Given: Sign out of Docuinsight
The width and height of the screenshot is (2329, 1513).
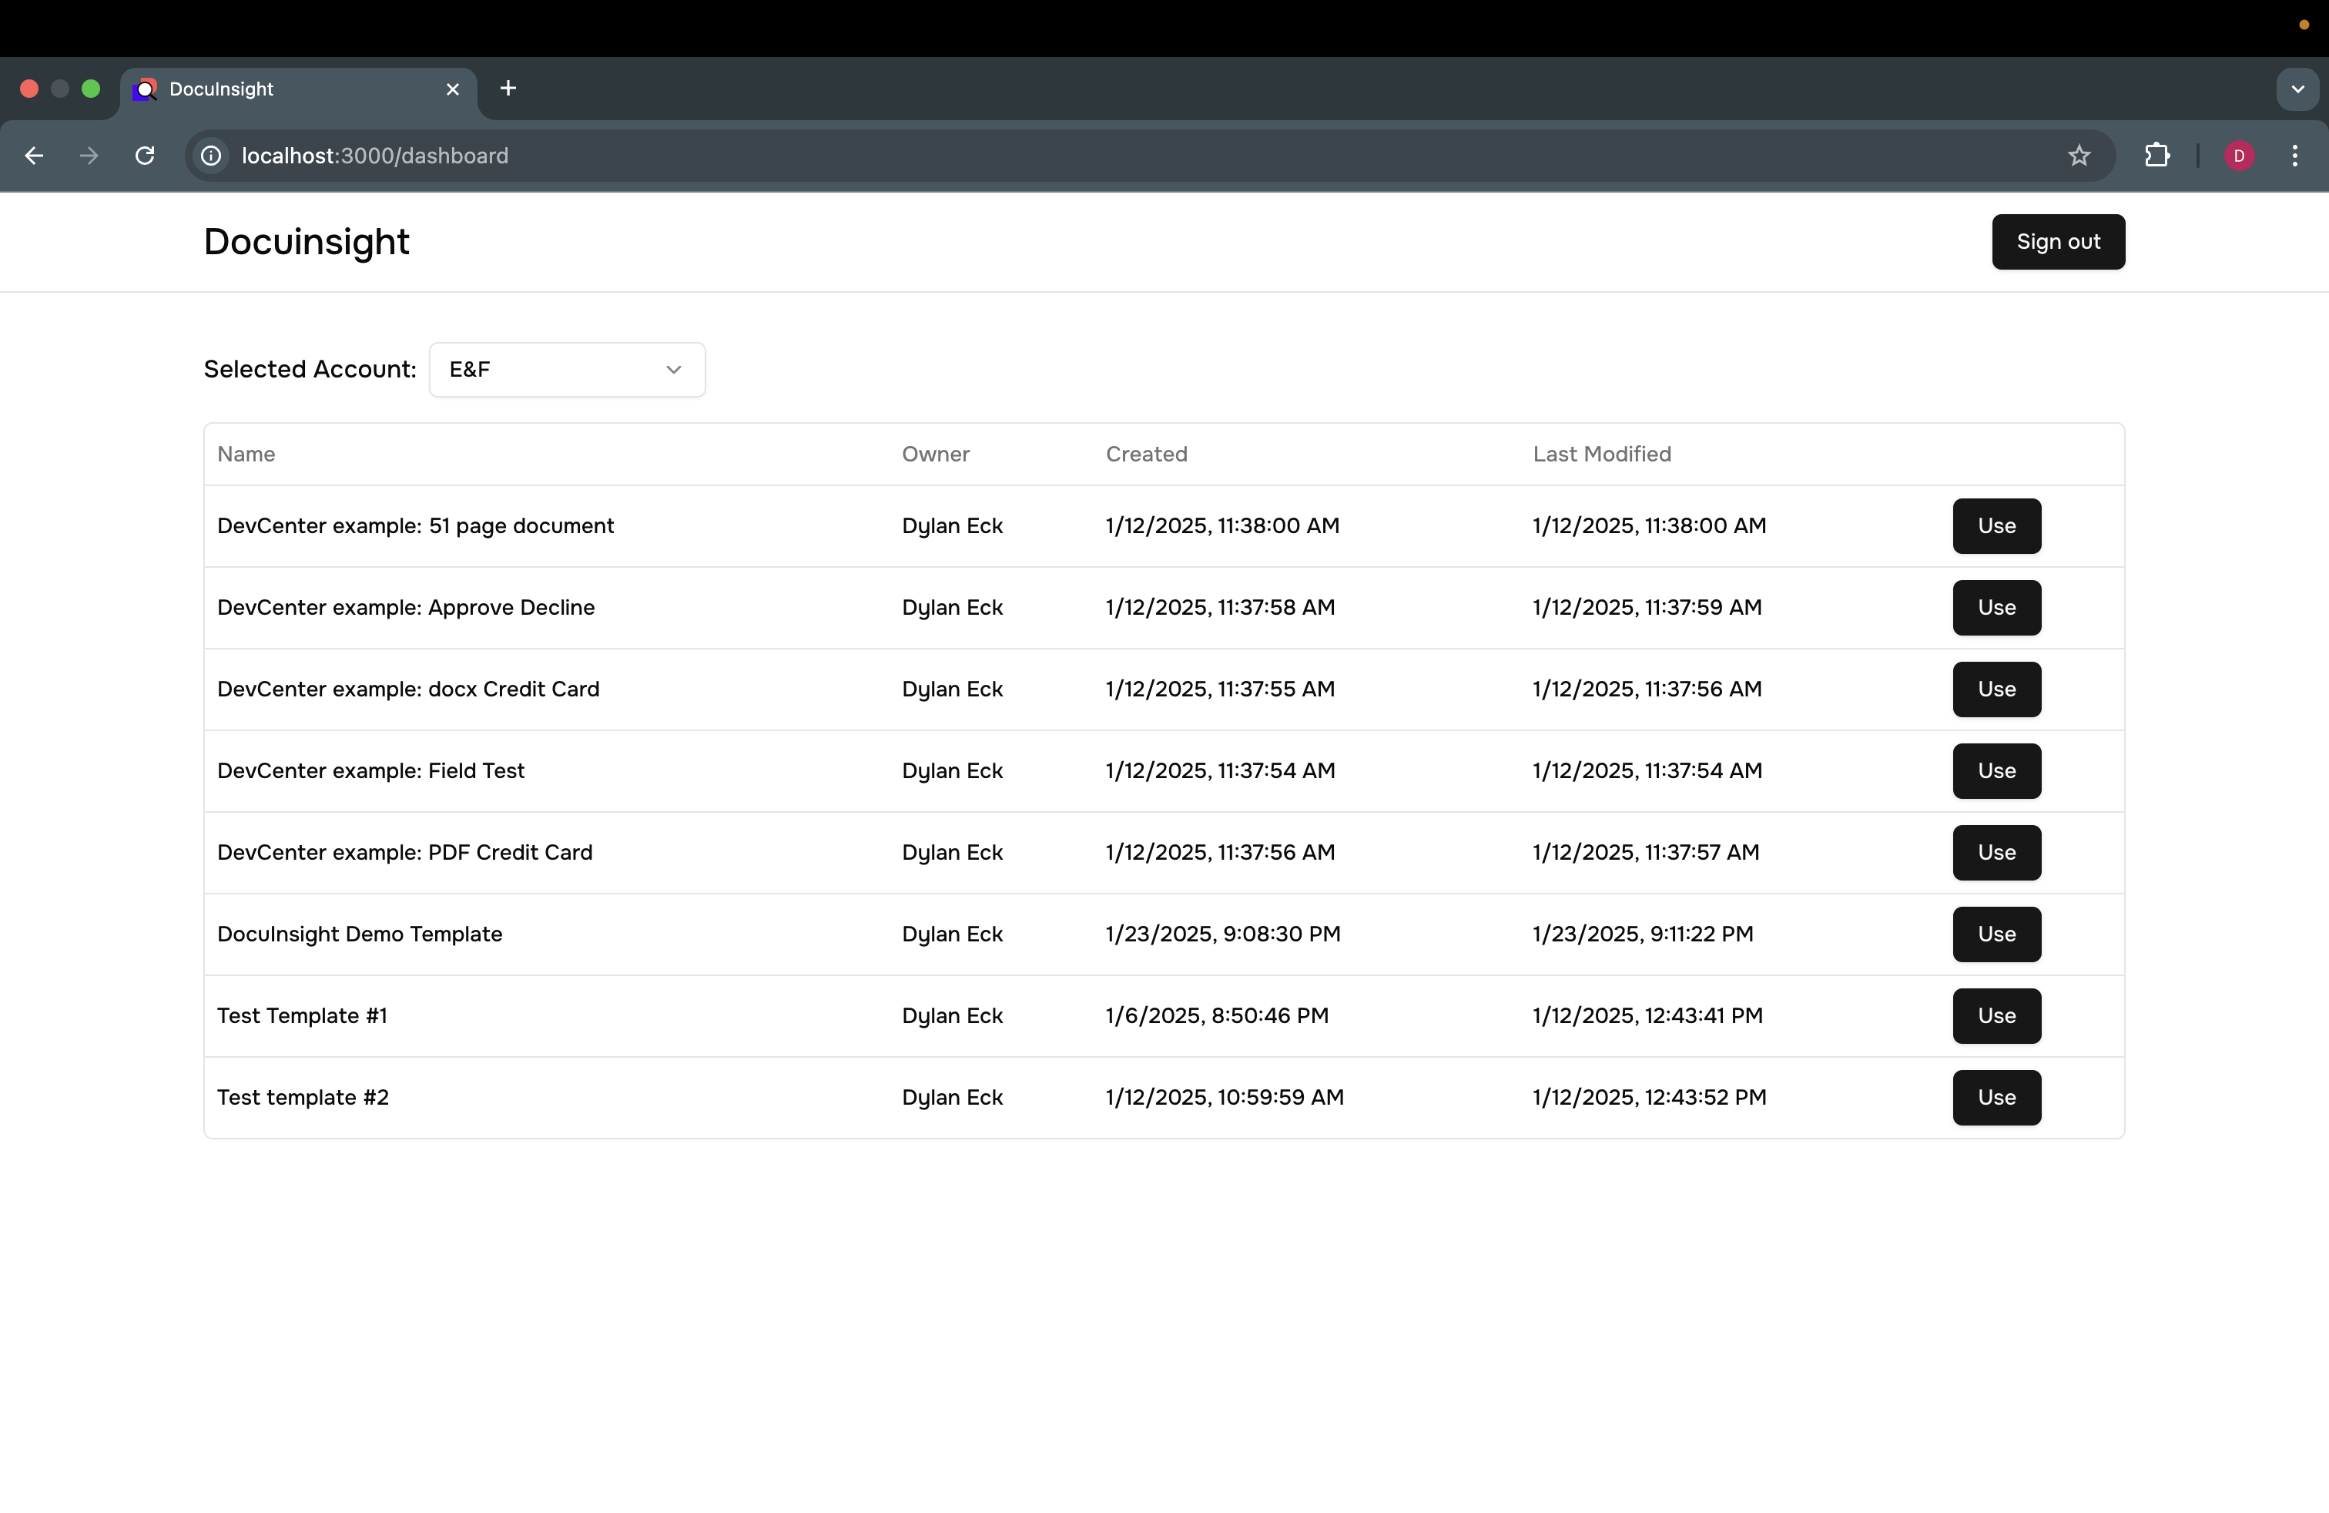Looking at the screenshot, I should [2057, 242].
